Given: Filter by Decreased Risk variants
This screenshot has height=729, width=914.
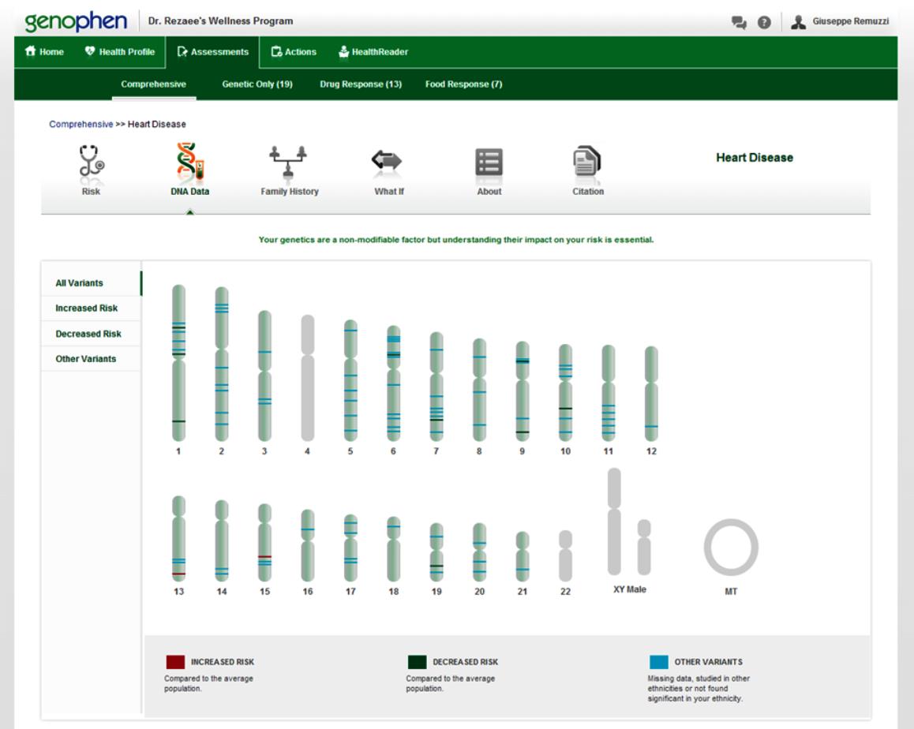Looking at the screenshot, I should tap(88, 334).
